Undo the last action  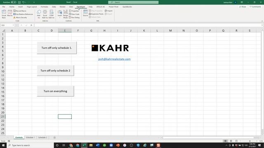pos(23,2)
